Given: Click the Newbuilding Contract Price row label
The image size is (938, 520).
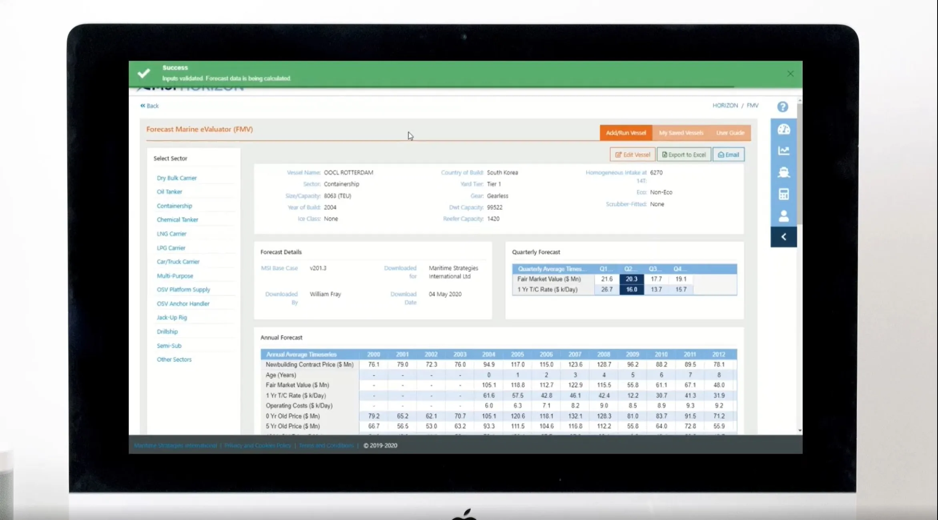Looking at the screenshot, I should [309, 365].
